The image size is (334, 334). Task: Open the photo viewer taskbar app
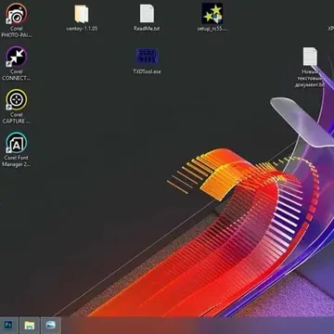50,325
